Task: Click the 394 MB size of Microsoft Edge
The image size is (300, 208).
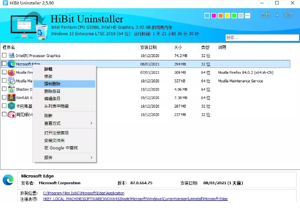Action: 180,64
